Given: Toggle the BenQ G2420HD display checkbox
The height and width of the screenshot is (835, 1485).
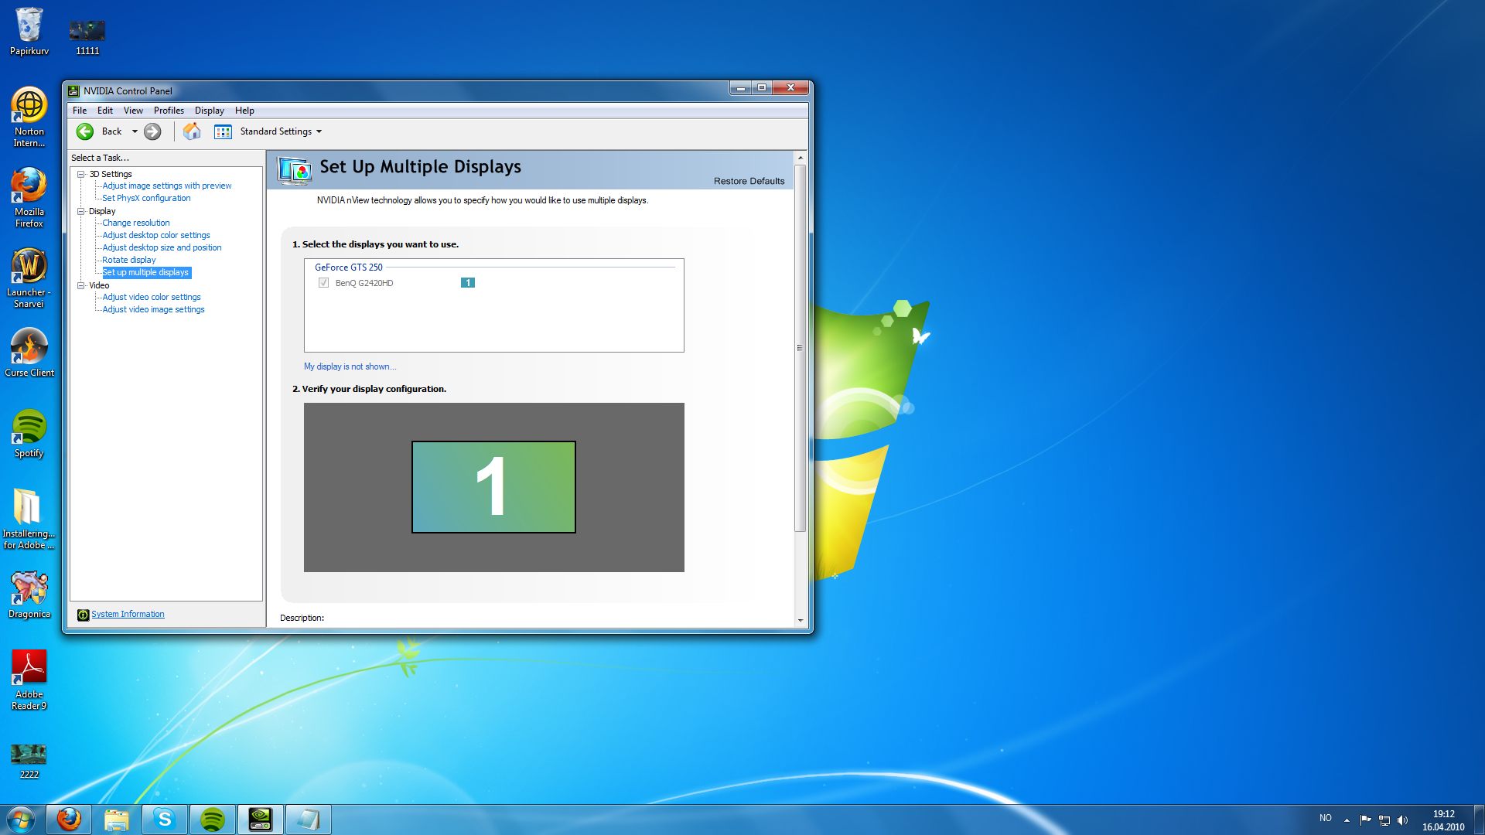Looking at the screenshot, I should (323, 283).
